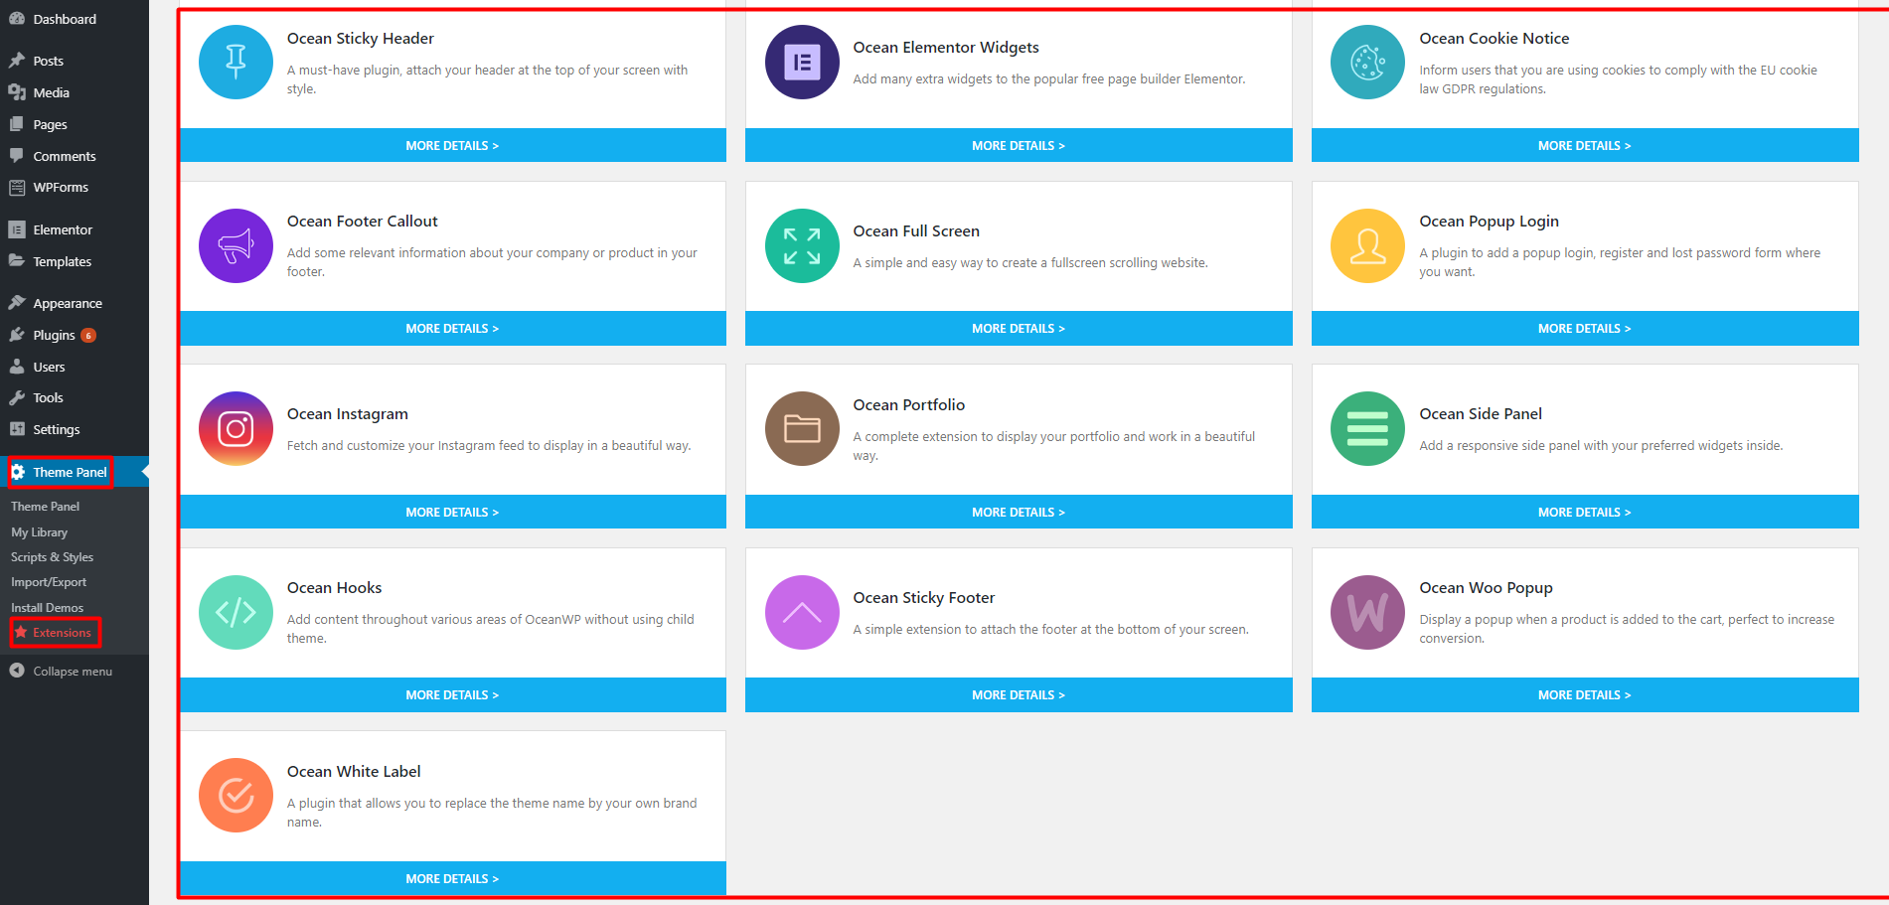Click the Ocean Hooks code icon
This screenshot has width=1889, height=905.
click(236, 612)
